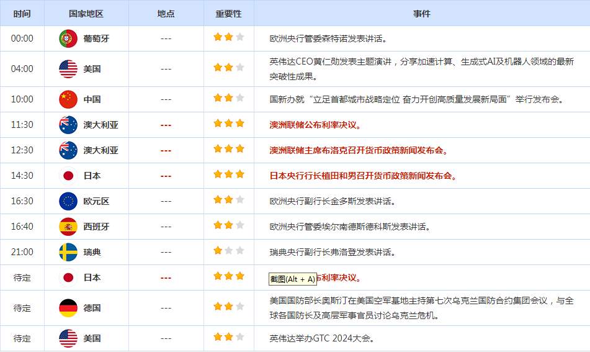Select the 欧洲央行副行长金多斯发表讲话 text
Screen dimensions: 590x352
pyautogui.click(x=333, y=201)
